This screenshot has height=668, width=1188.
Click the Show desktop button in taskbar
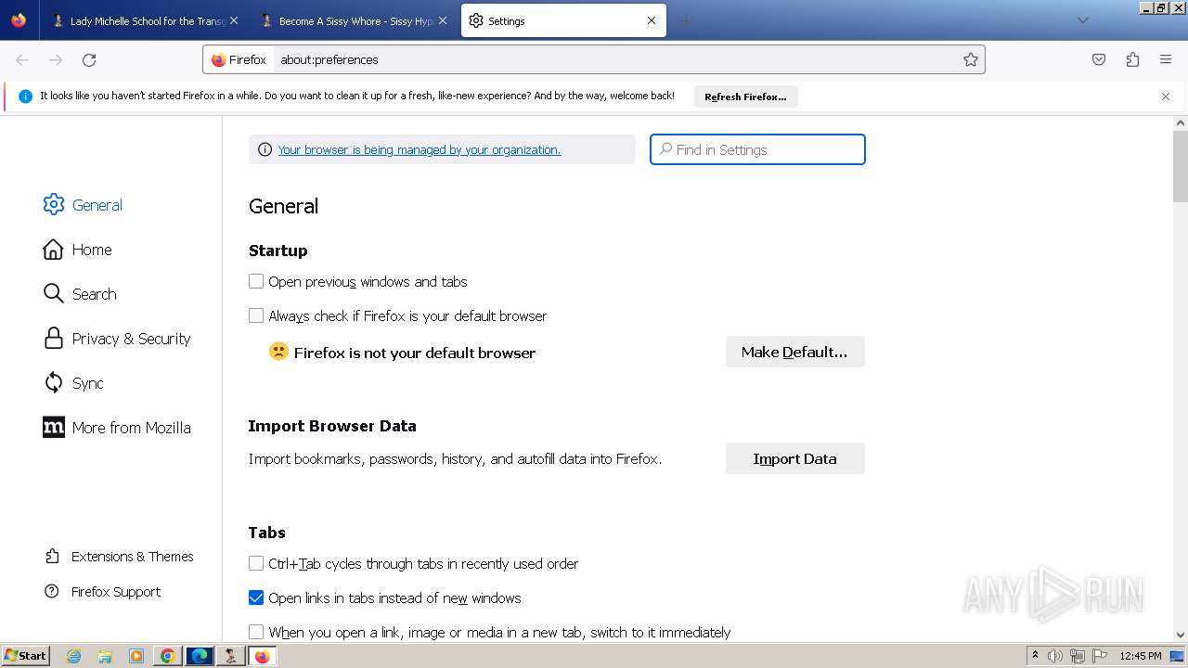(1178, 656)
